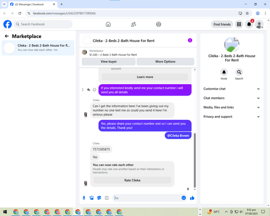Click the chat profile picture in right panel
The image size is (270, 216).
click(x=232, y=45)
